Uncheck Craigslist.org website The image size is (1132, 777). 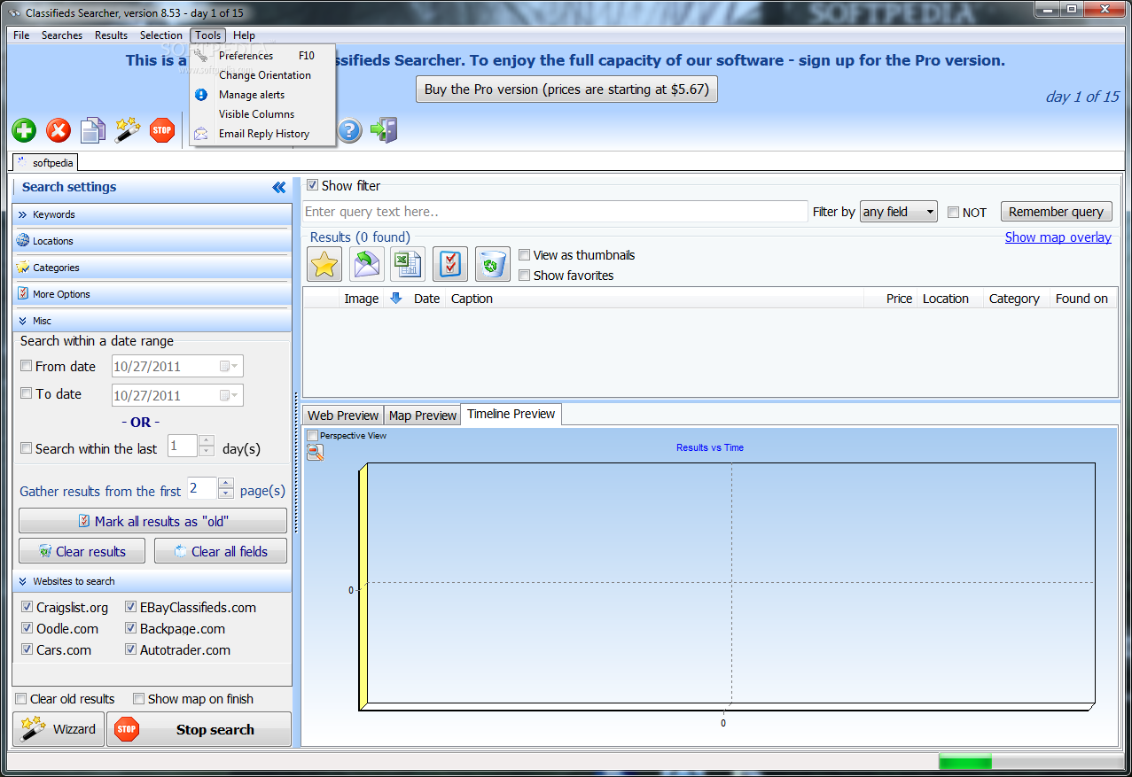[27, 607]
